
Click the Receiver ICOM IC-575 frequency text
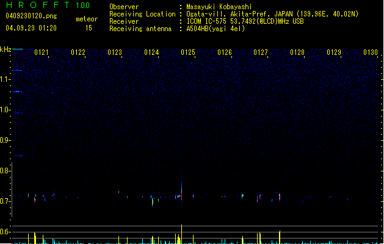click(x=245, y=21)
